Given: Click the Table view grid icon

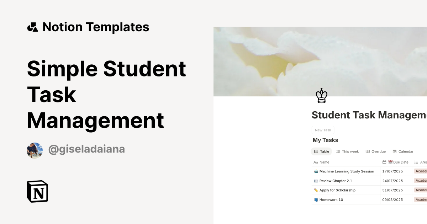Looking at the screenshot, I should coord(316,151).
